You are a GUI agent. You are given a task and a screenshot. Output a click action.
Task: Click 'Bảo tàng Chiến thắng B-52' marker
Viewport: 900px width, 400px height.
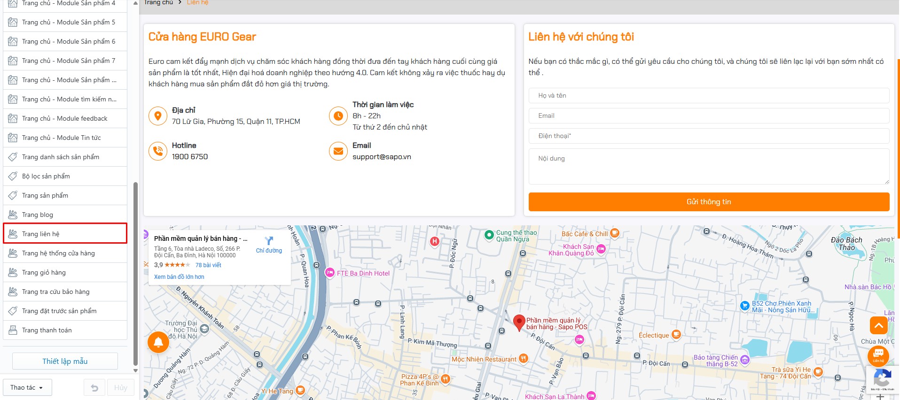click(x=745, y=360)
